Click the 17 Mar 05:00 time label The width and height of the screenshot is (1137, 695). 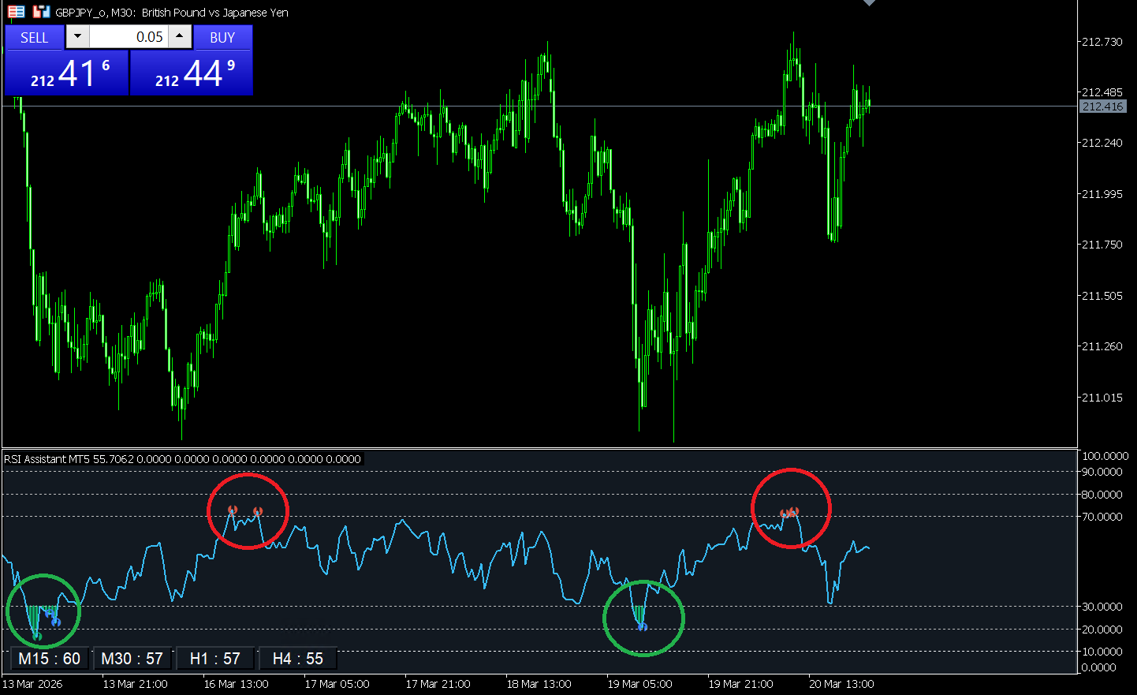tap(337, 684)
